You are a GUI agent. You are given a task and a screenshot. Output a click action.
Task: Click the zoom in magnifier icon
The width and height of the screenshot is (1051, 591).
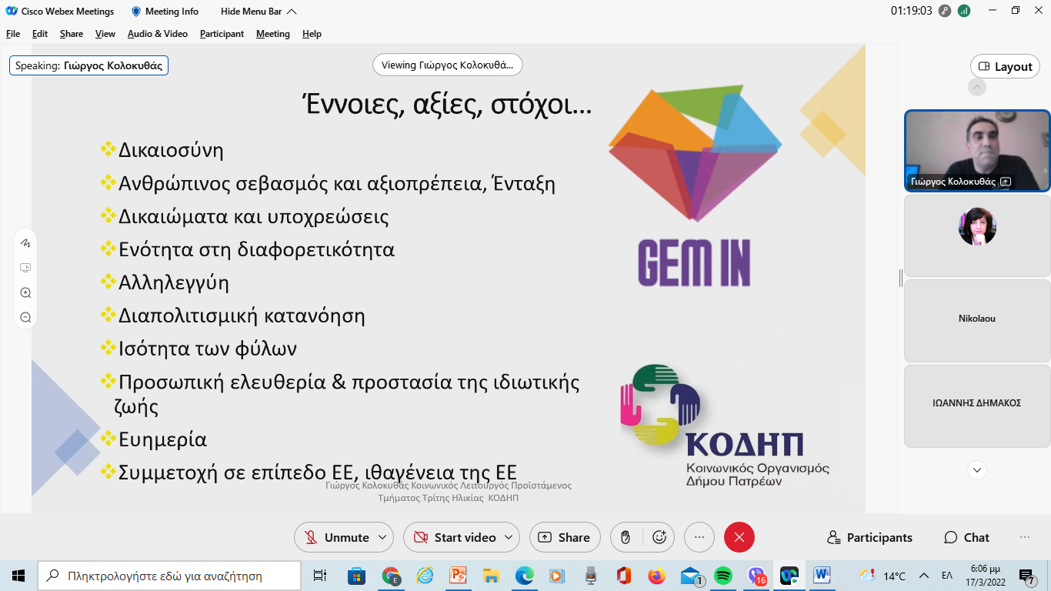tap(25, 292)
